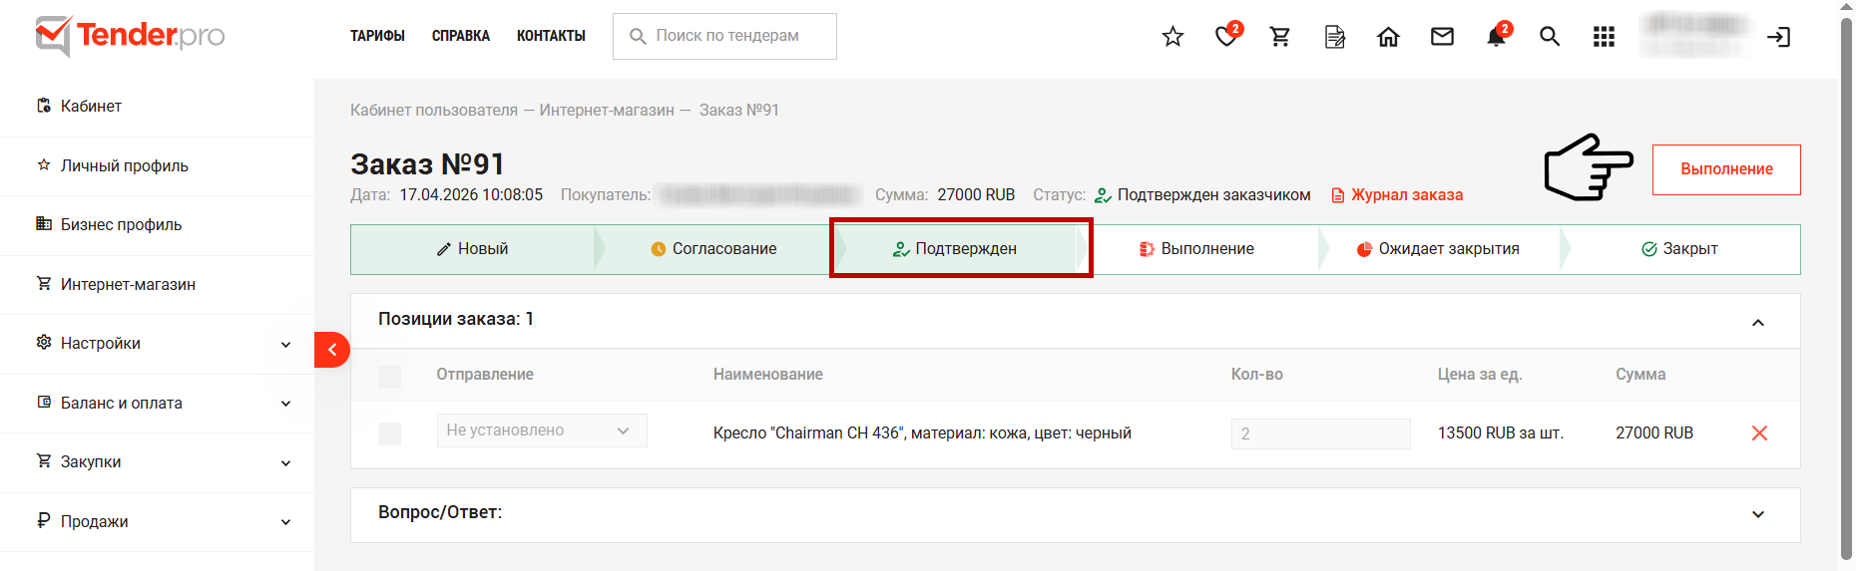This screenshot has height=571, width=1856.
Task: Click the logout arrow icon
Action: (1778, 37)
